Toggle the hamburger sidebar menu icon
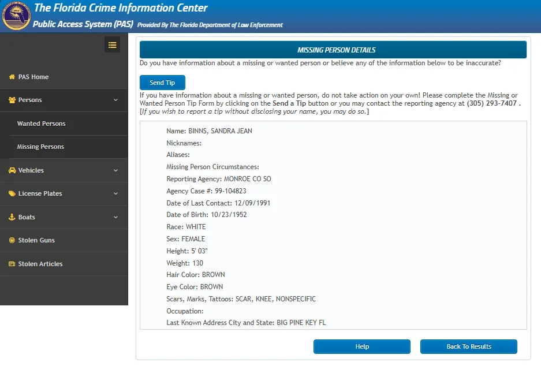This screenshot has width=541, height=366. [x=112, y=45]
